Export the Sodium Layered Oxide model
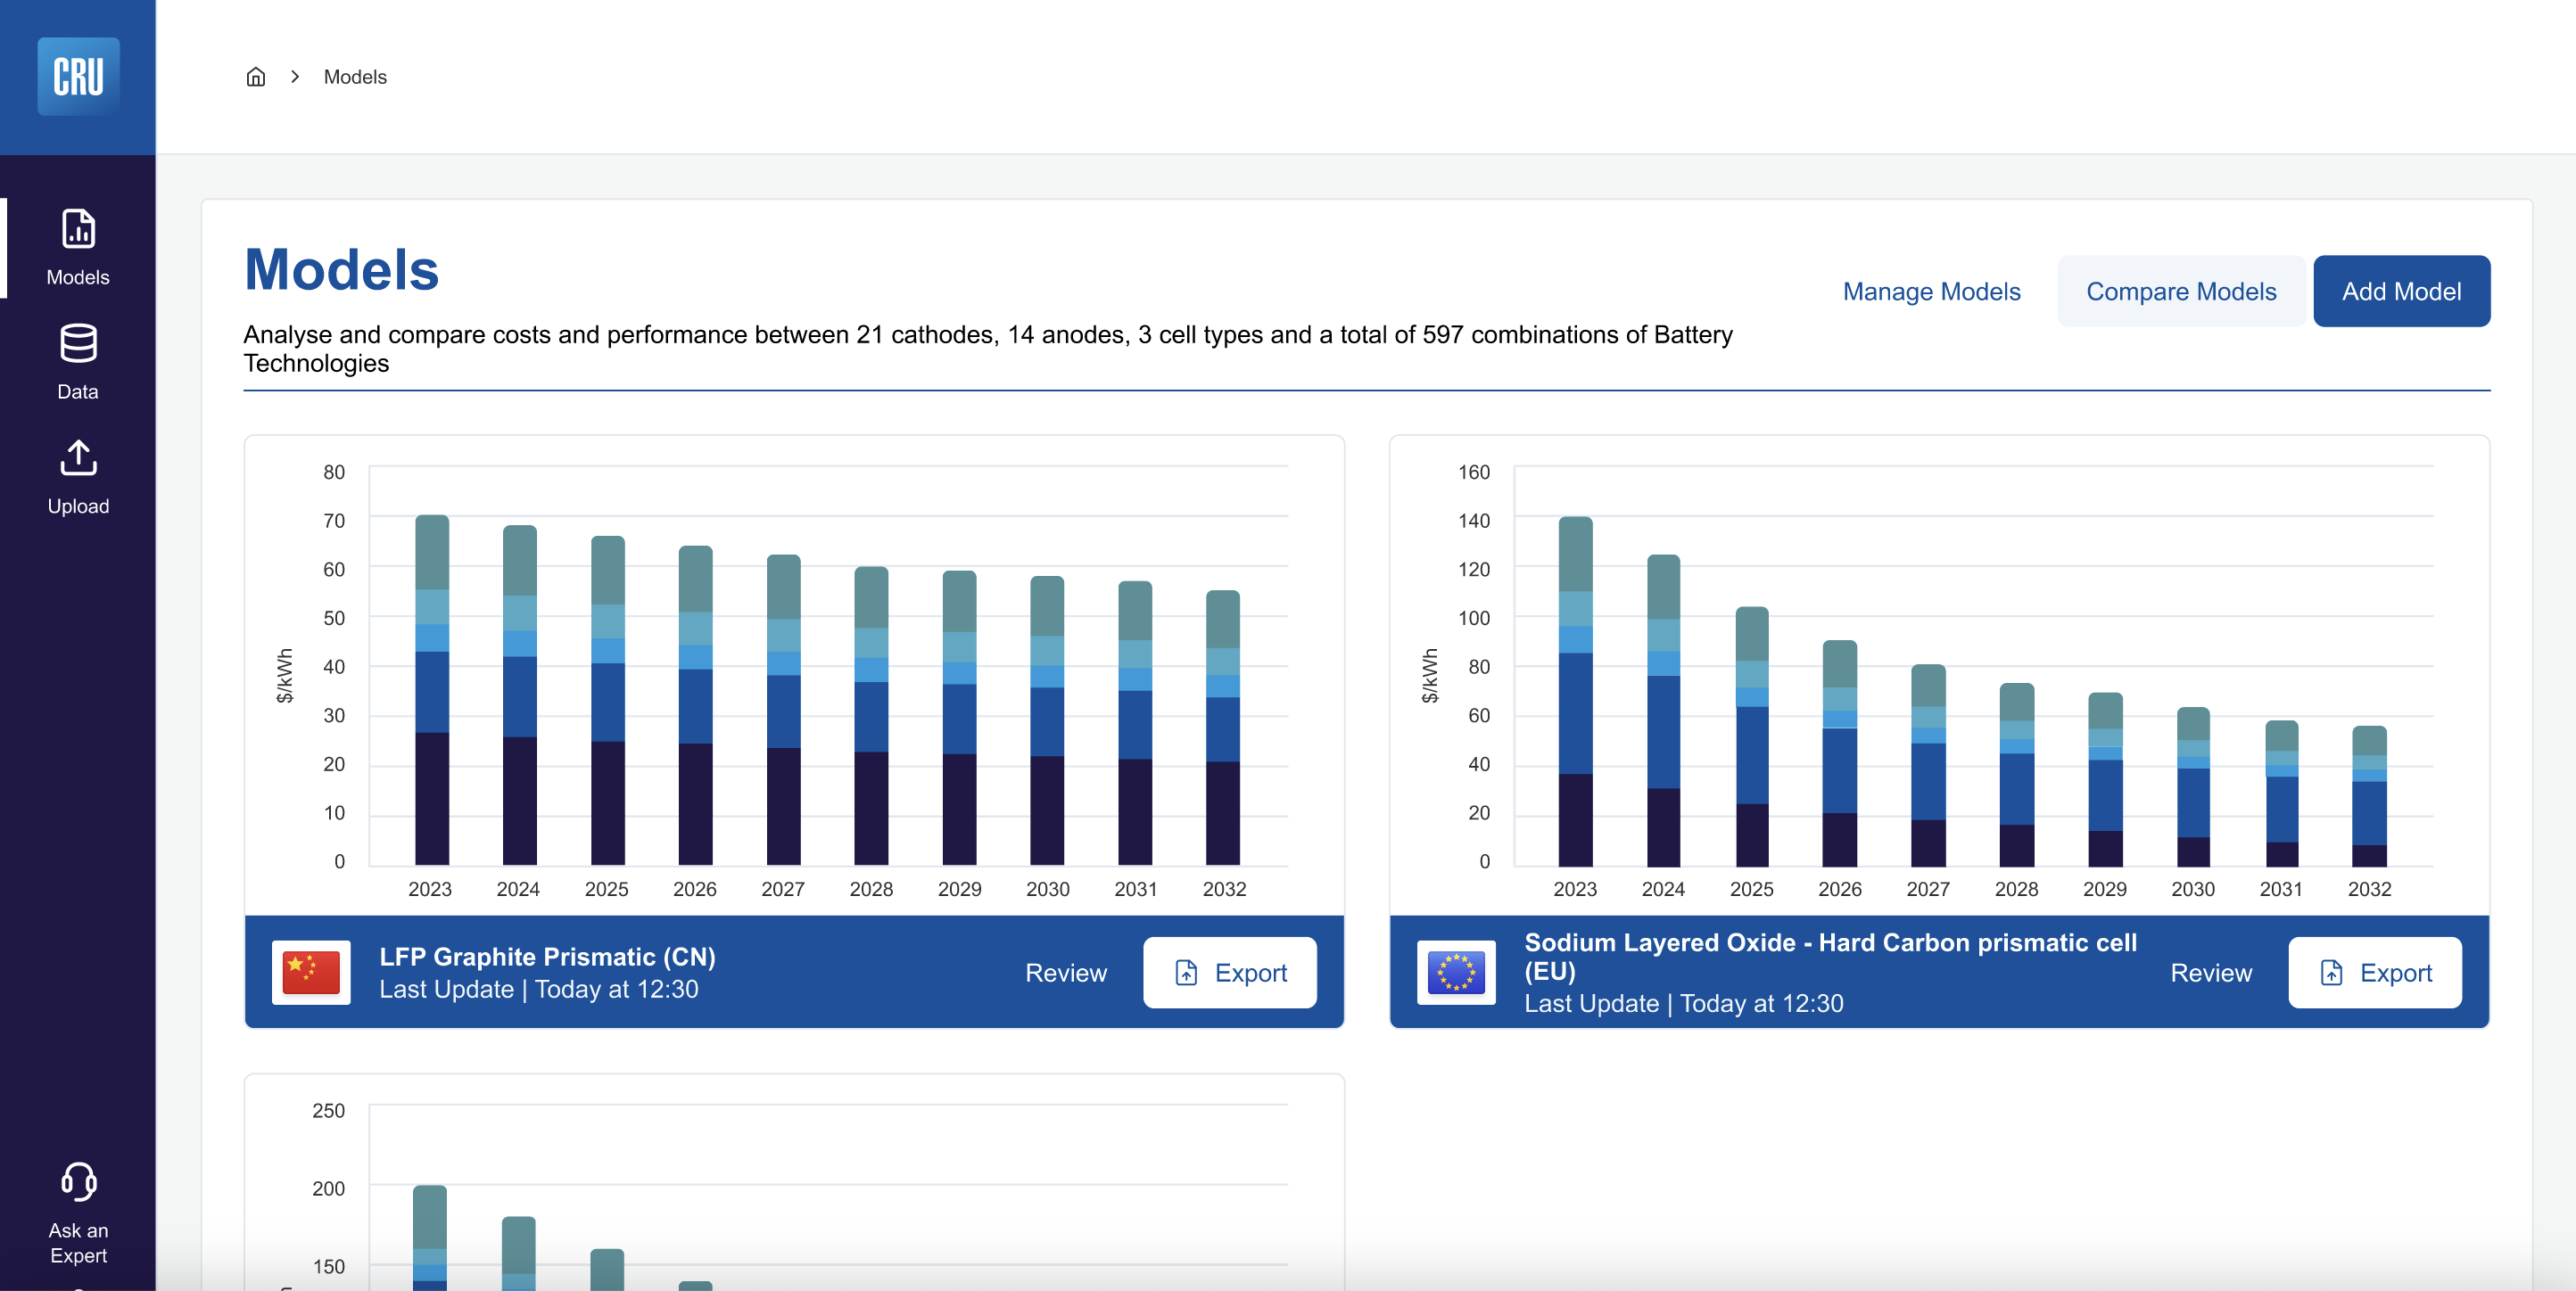Image resolution: width=2576 pixels, height=1291 pixels. pos(2374,972)
